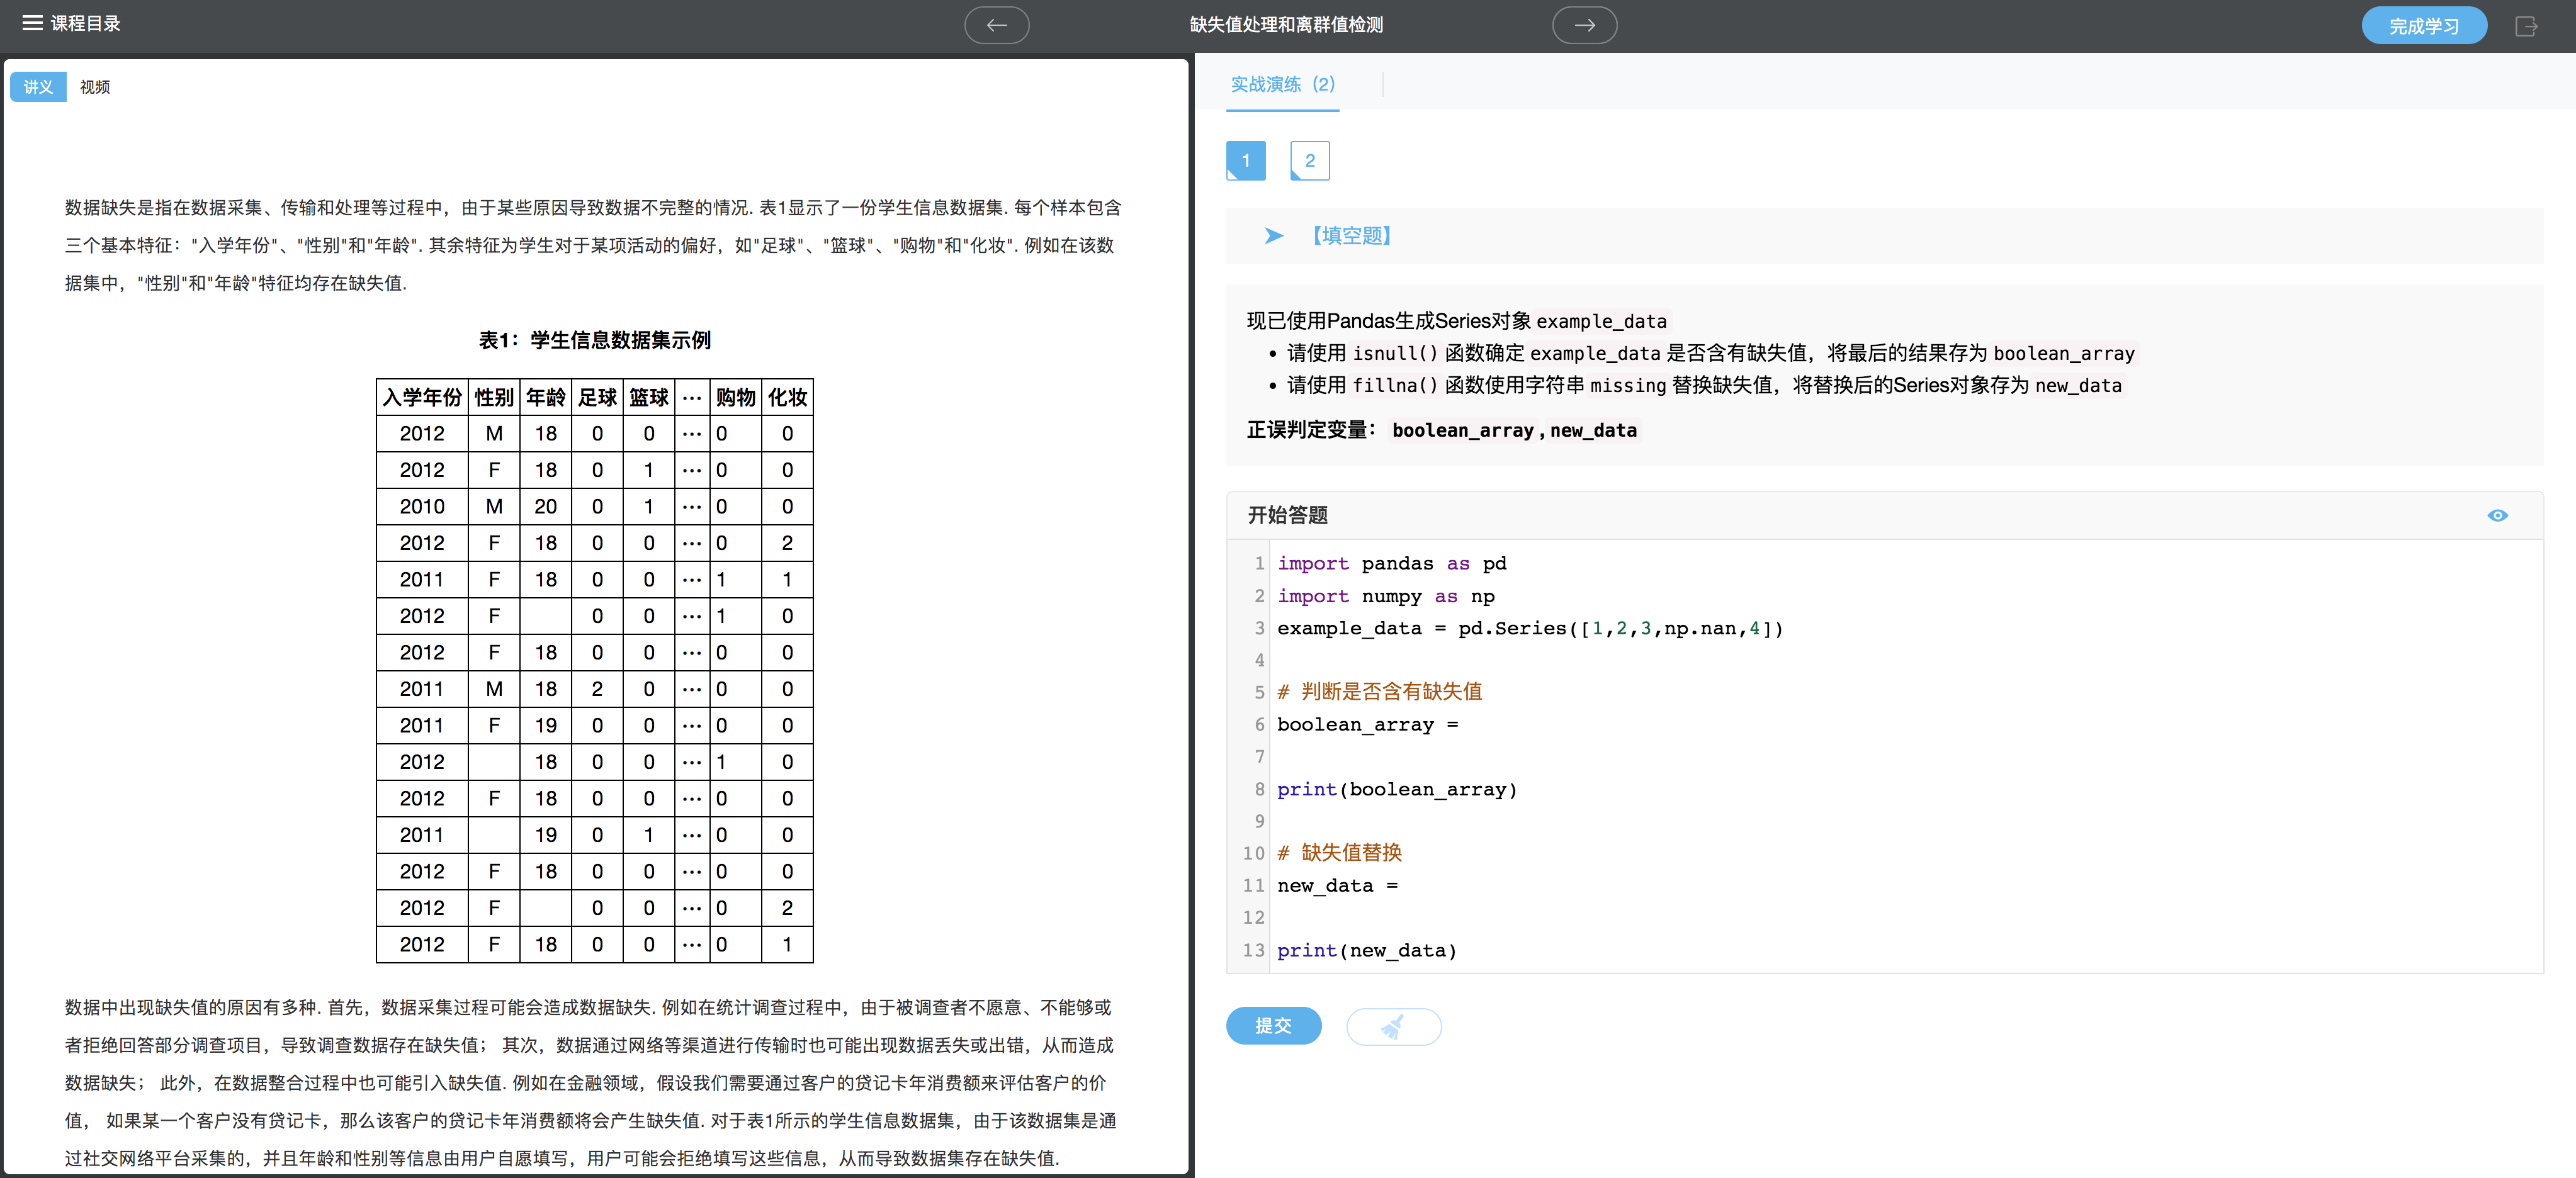Click the broom clear-code button
This screenshot has width=2576, height=1178.
[x=1393, y=1026]
